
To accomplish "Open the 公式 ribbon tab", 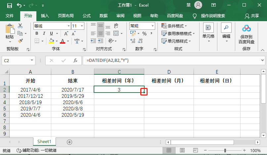I will [x=87, y=16].
